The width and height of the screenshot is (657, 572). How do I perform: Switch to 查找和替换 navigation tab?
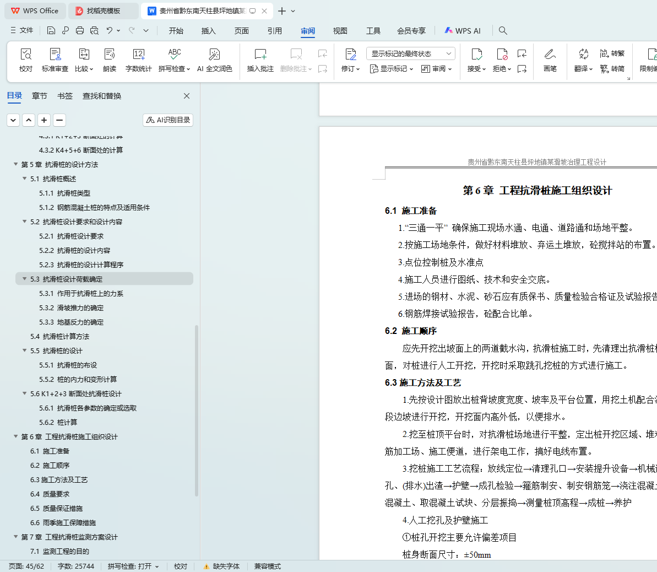coord(102,96)
